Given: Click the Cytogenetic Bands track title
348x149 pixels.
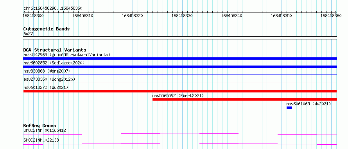Looking at the screenshot, I should click(x=47, y=29).
